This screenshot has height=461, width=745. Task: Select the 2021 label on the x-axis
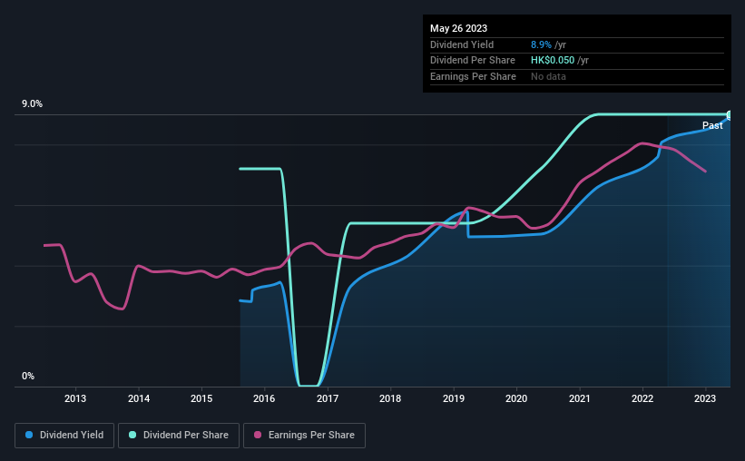580,398
